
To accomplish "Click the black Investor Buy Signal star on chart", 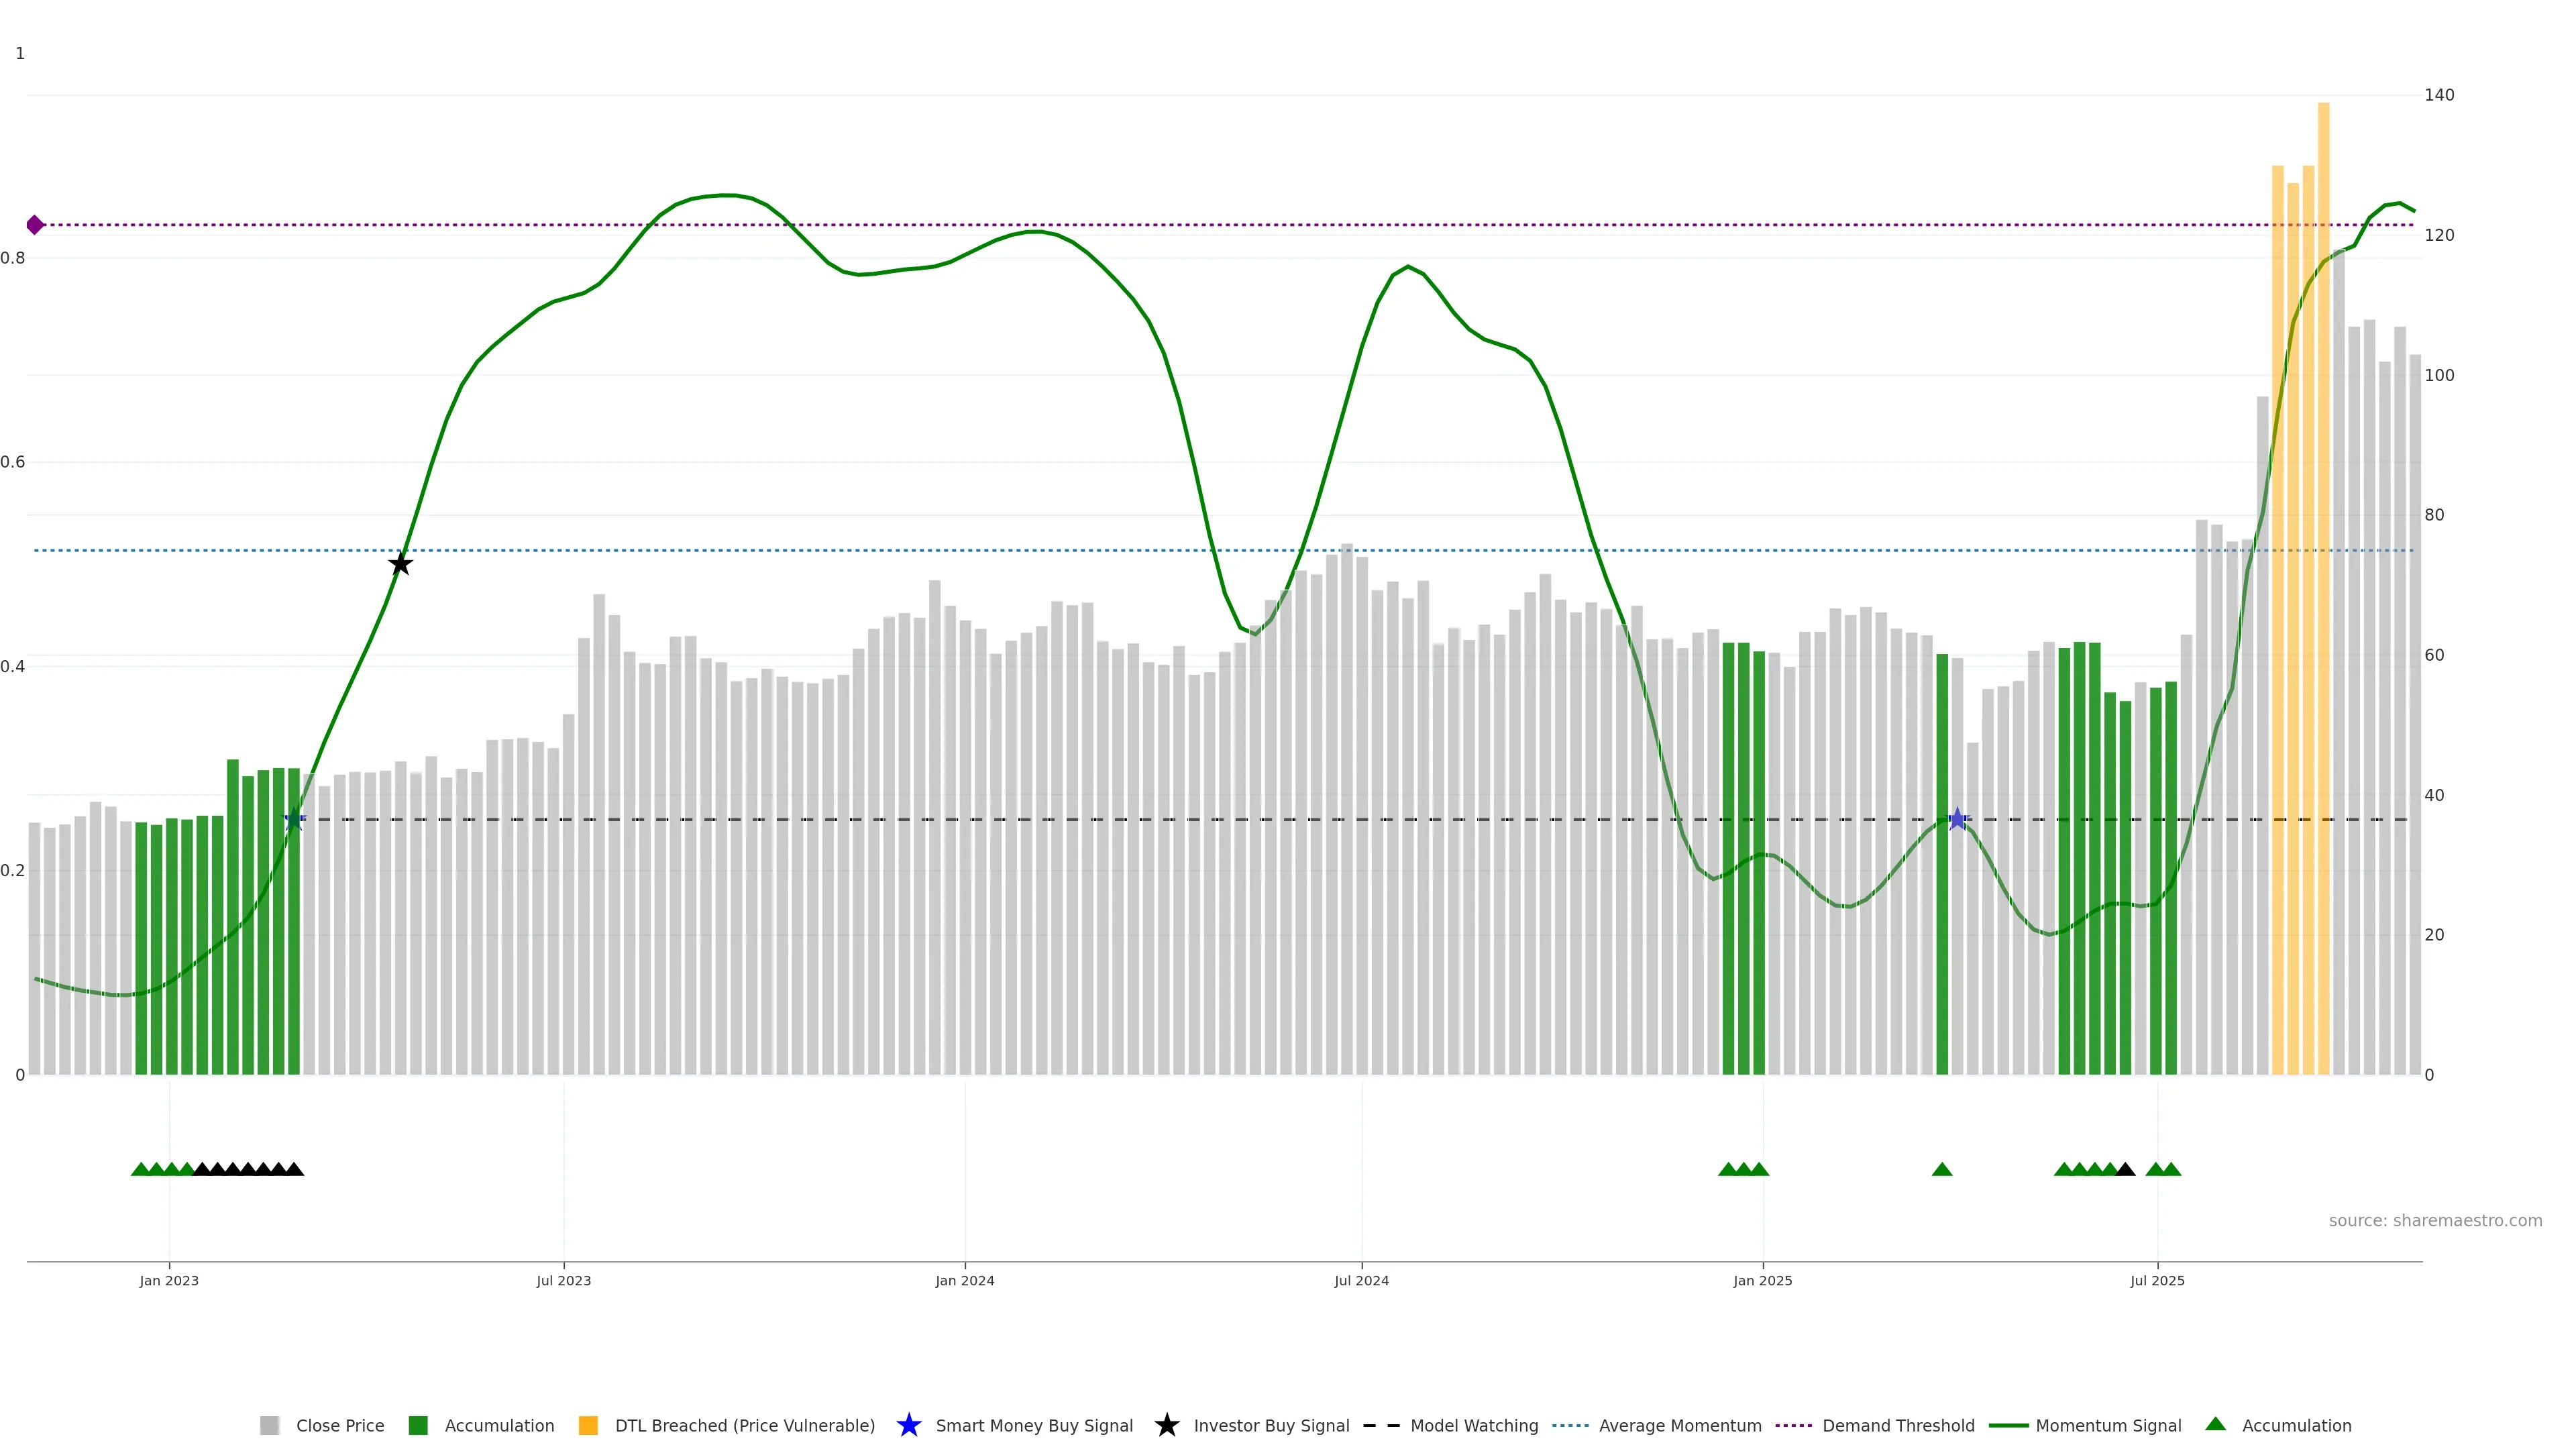I will pyautogui.click(x=400, y=564).
